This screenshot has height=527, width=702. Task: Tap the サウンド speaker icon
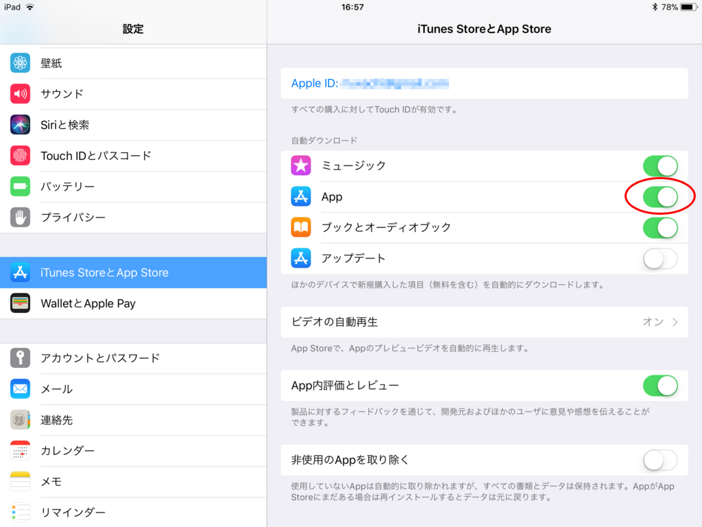point(20,93)
